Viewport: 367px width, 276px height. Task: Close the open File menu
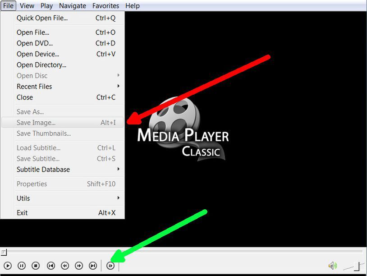coord(8,5)
